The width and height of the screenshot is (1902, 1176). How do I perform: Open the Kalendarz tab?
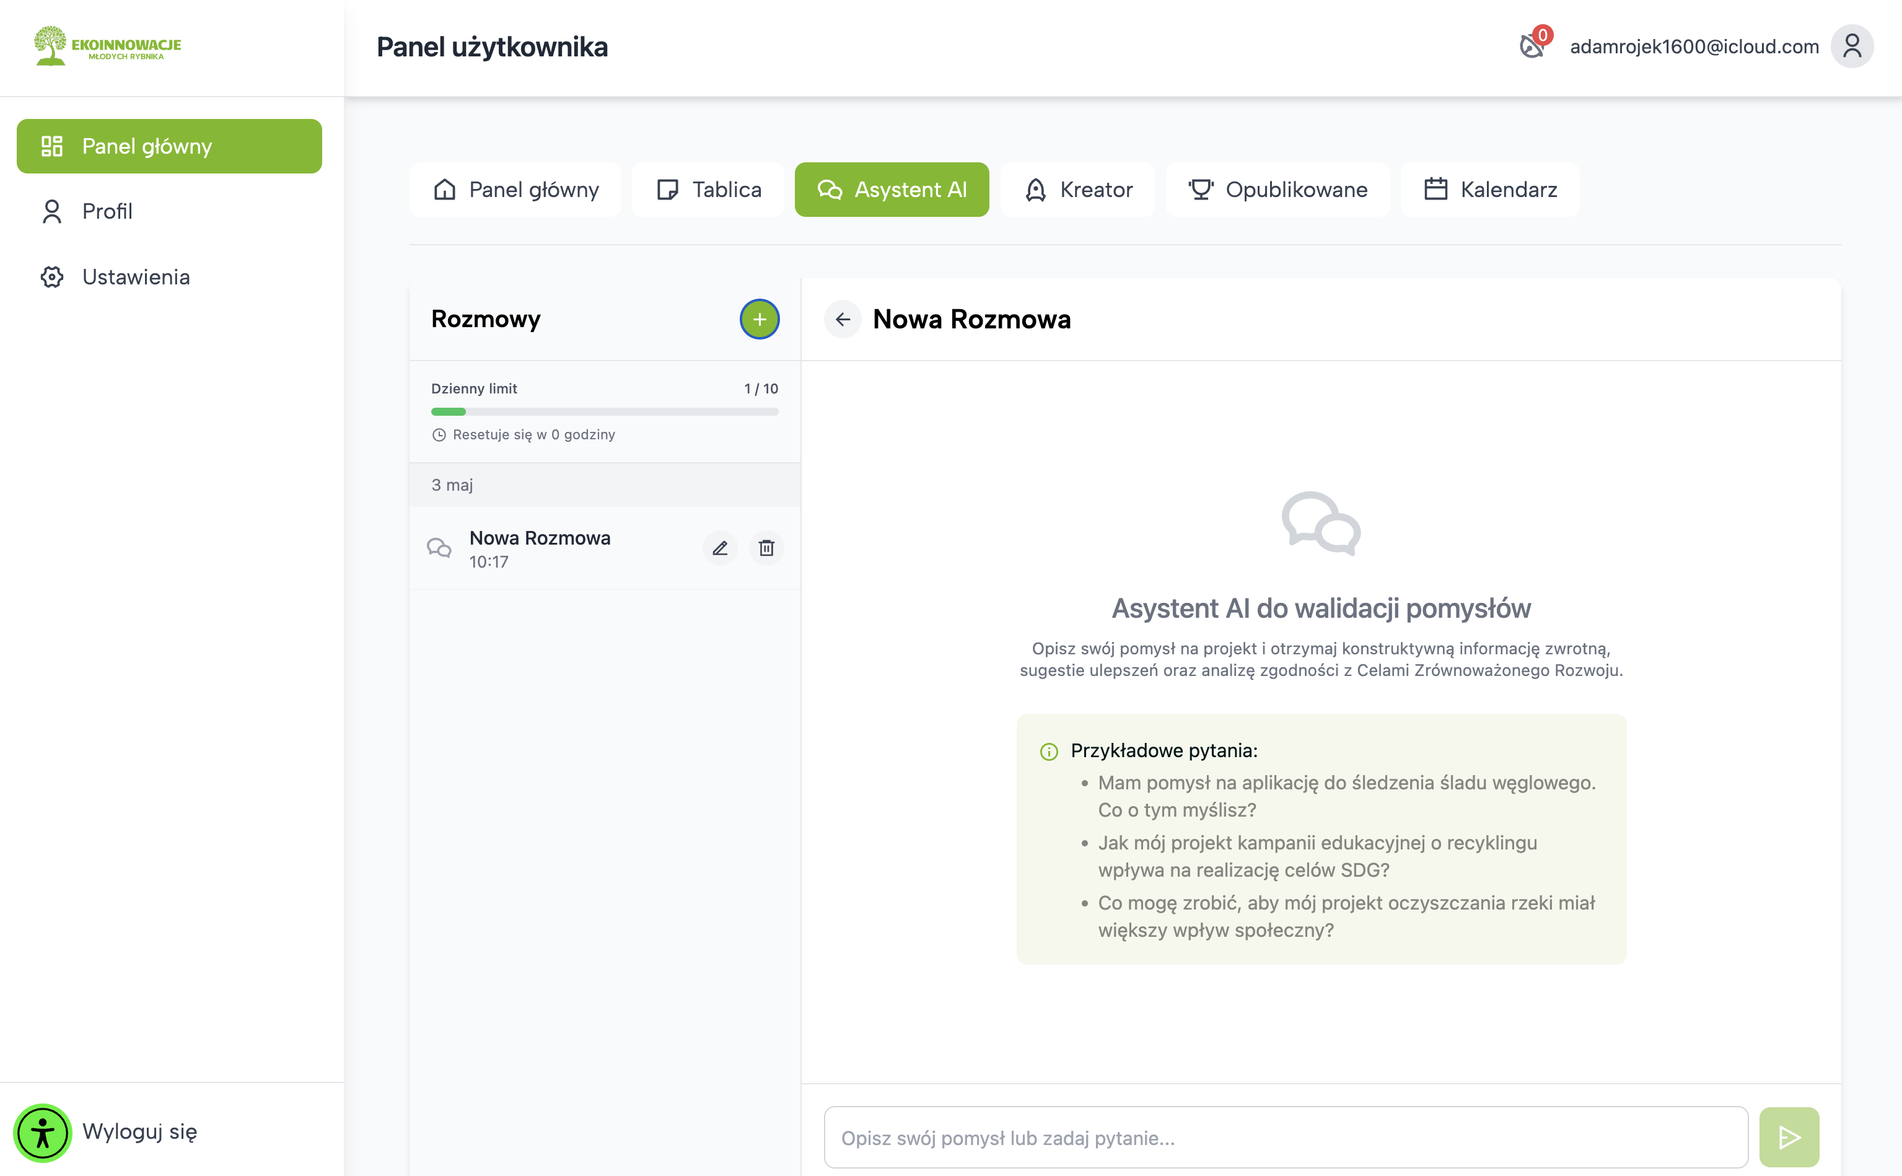click(x=1490, y=189)
